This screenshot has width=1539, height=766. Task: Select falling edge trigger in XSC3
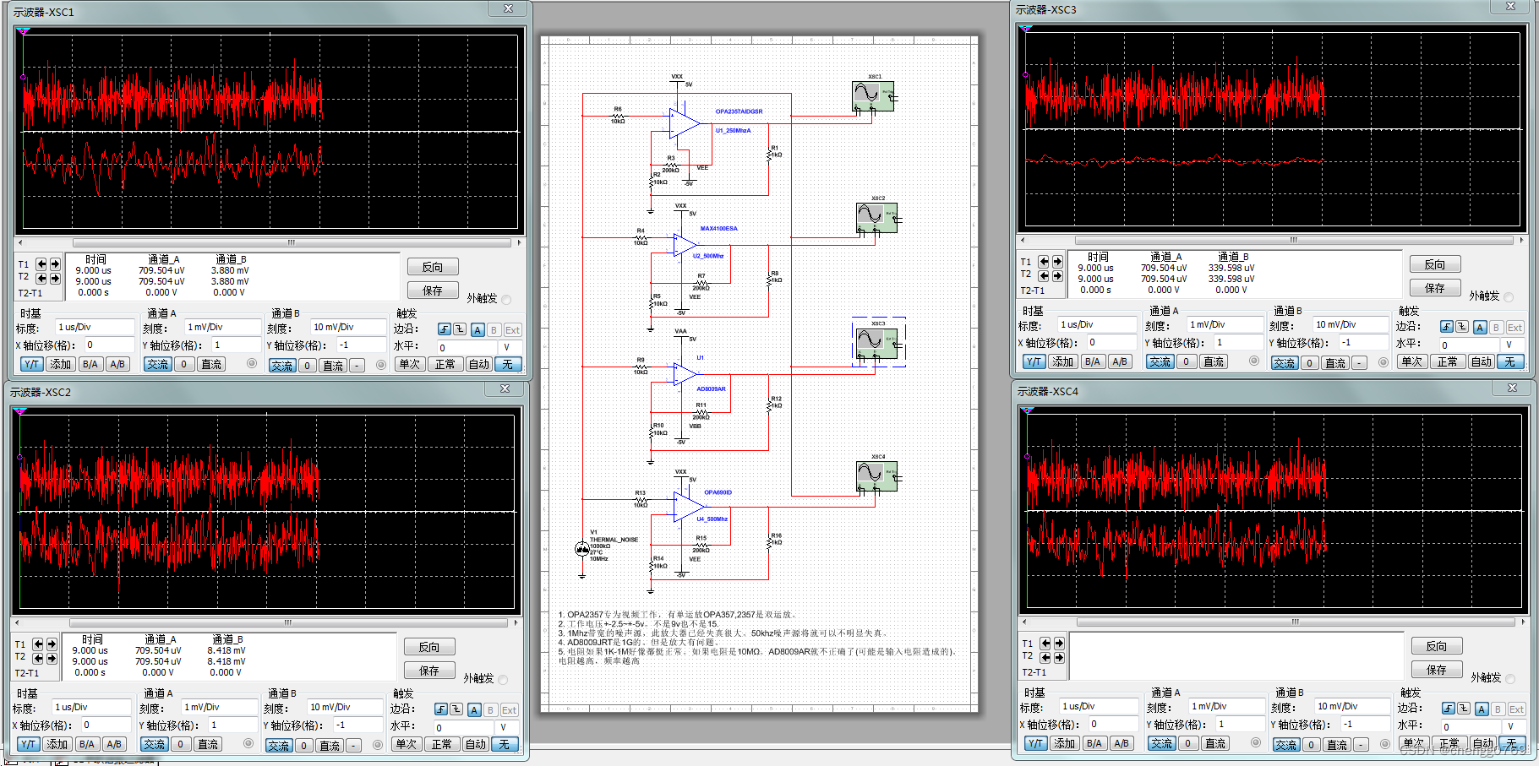1462,327
